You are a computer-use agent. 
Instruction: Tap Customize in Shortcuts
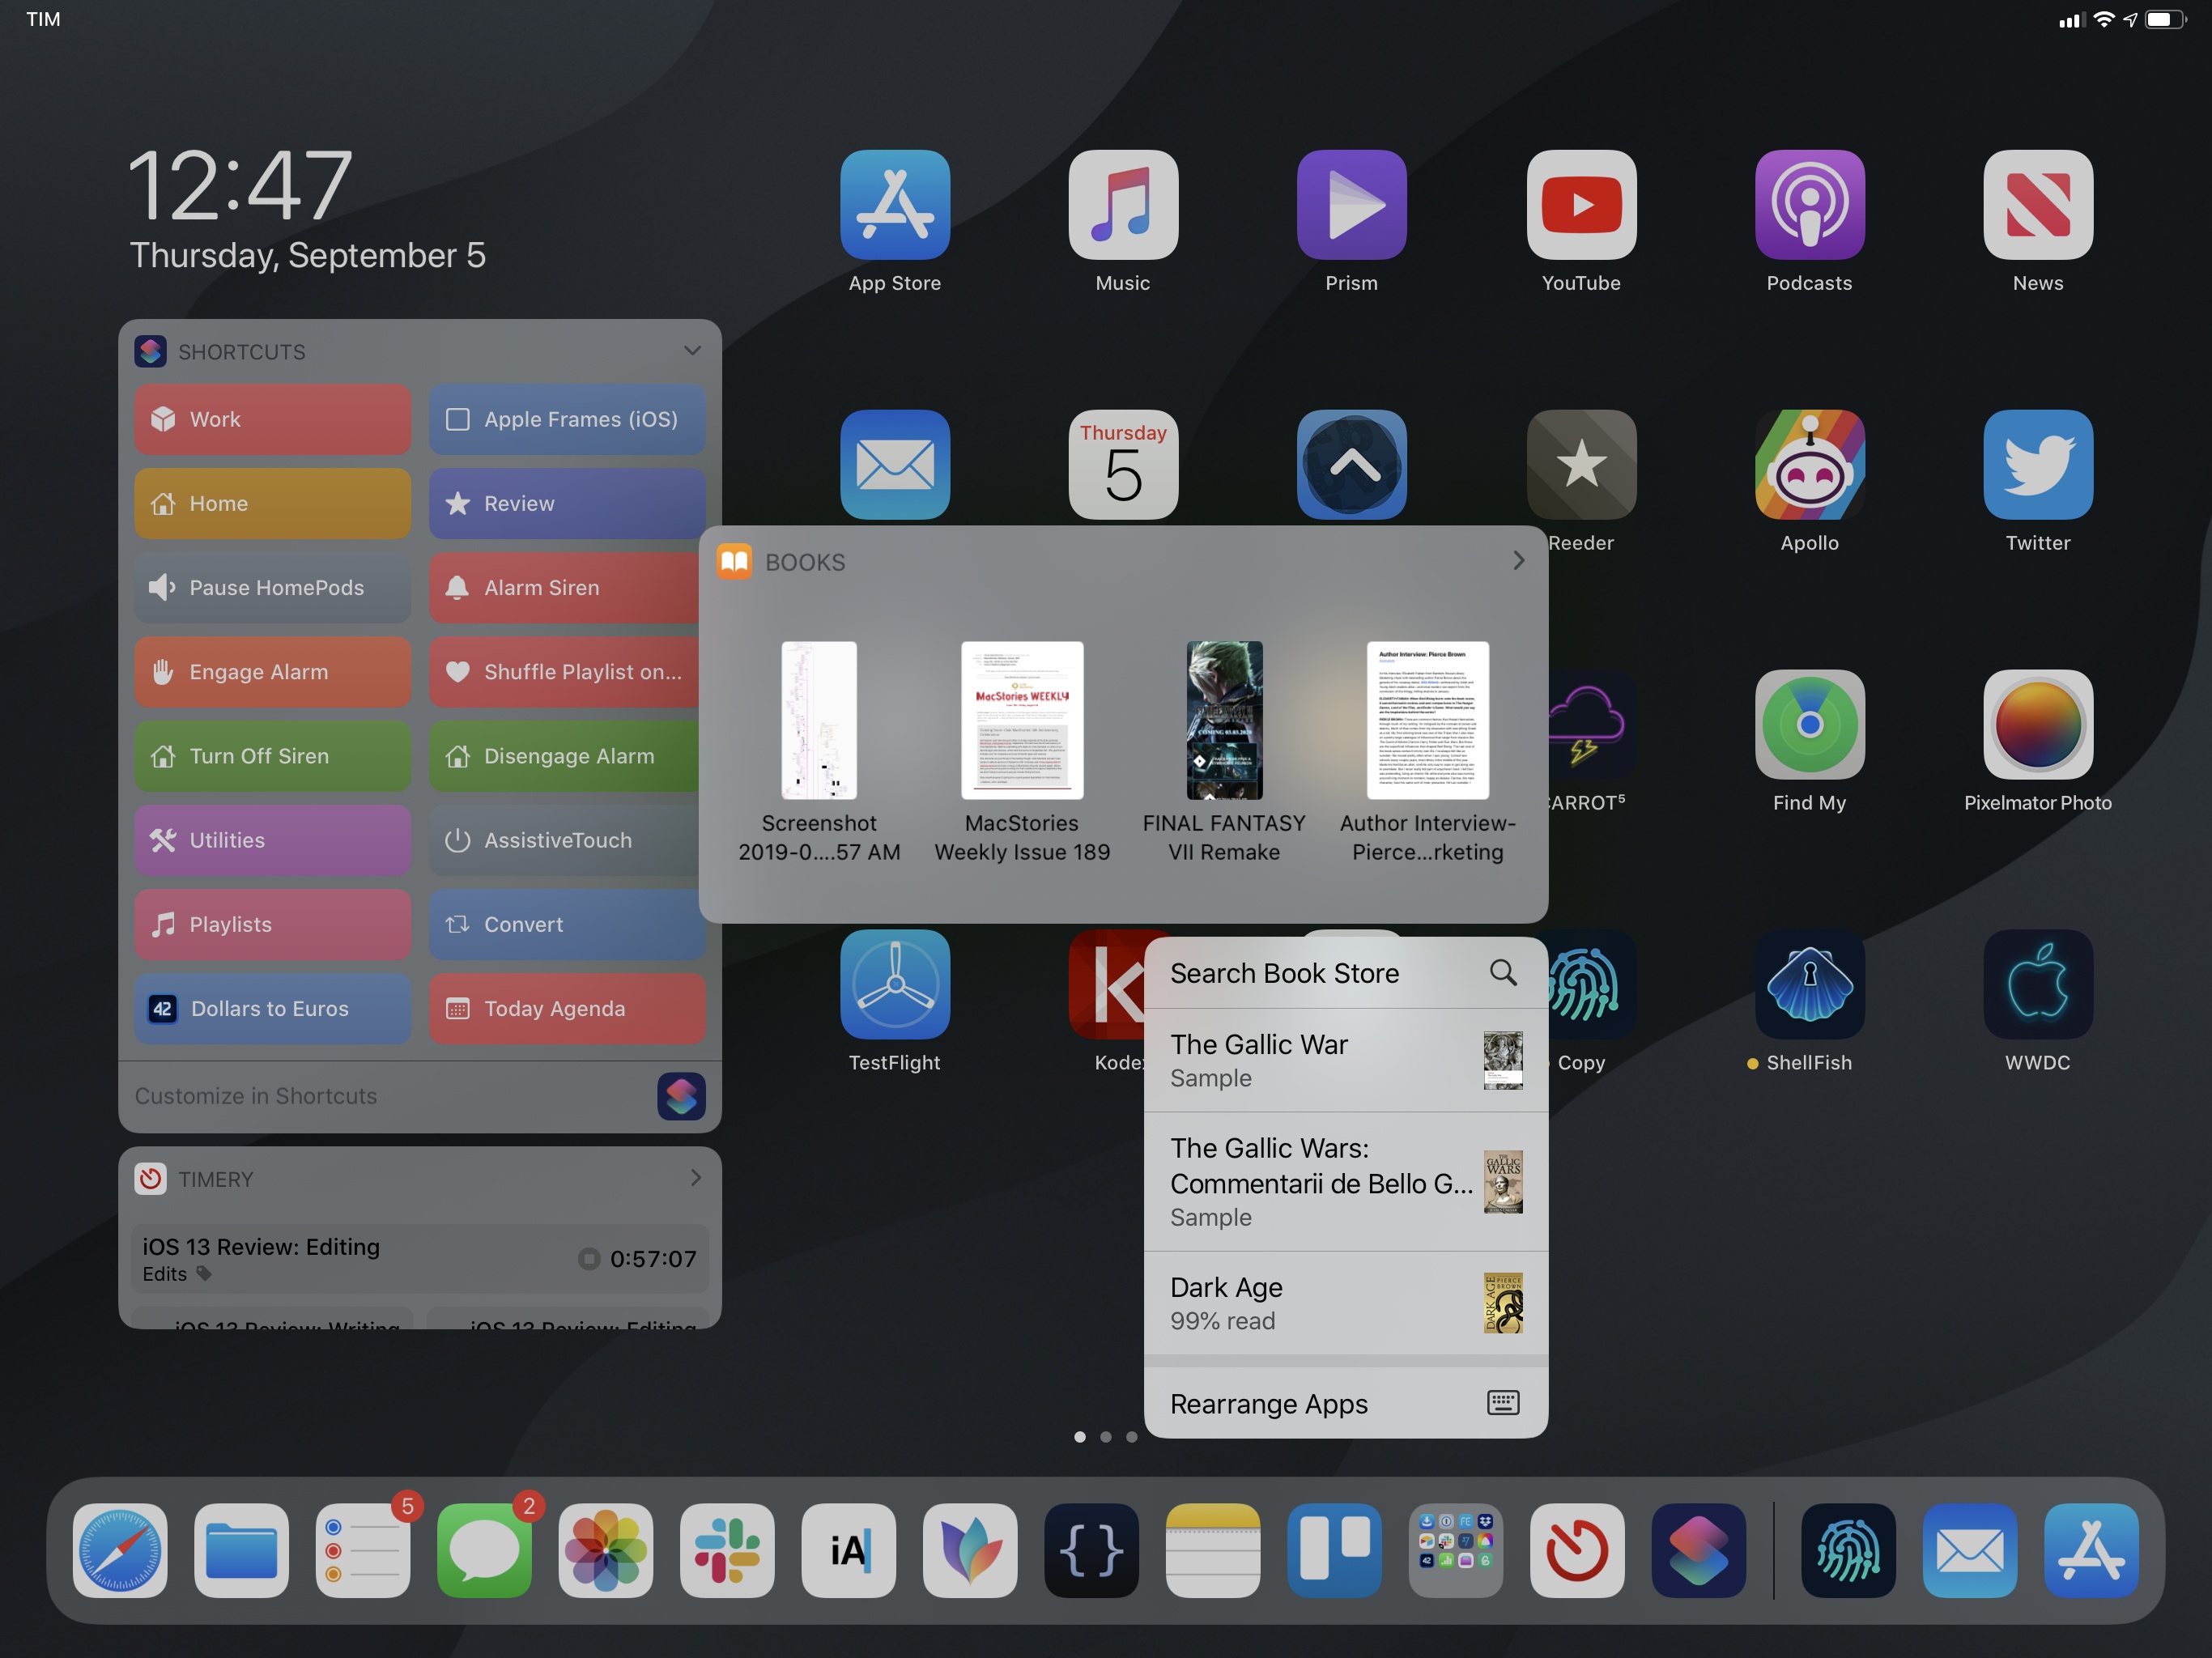[420, 1096]
